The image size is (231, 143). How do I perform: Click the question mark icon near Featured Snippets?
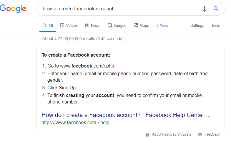click(147, 135)
